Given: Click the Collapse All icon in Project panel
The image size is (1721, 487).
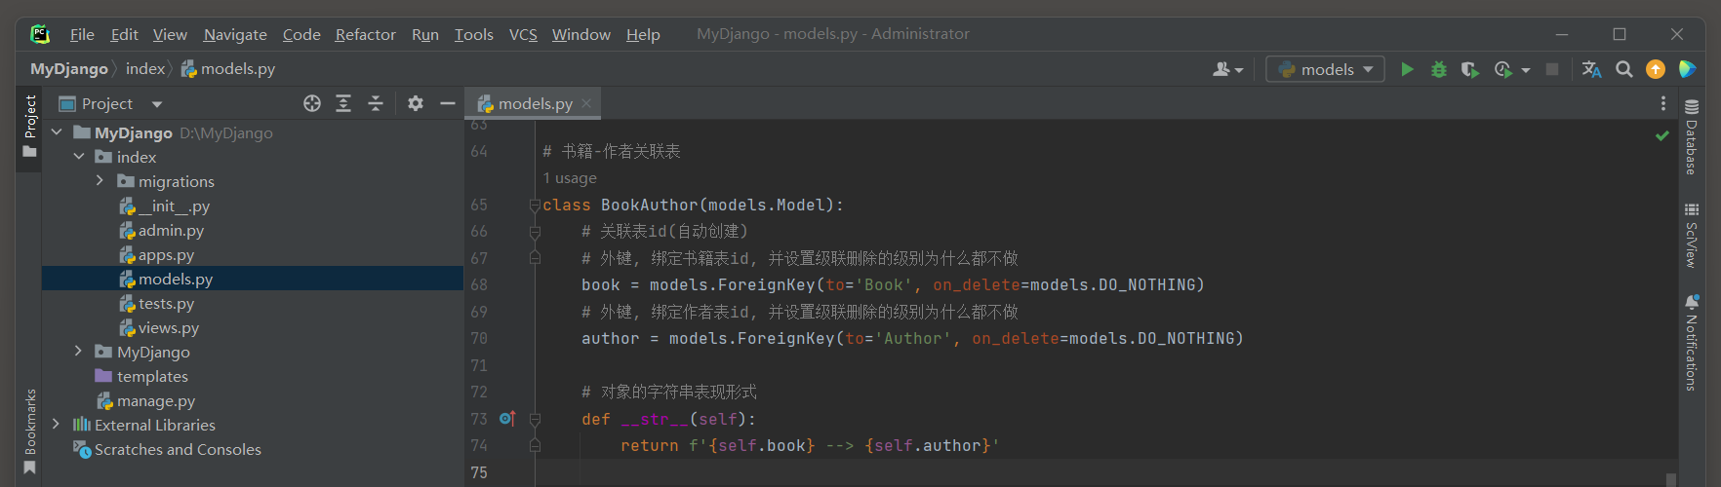Looking at the screenshot, I should pos(376,103).
